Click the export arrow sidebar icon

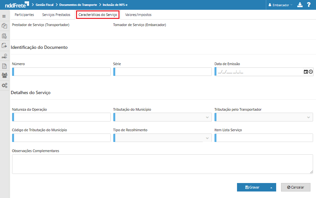click(4, 46)
